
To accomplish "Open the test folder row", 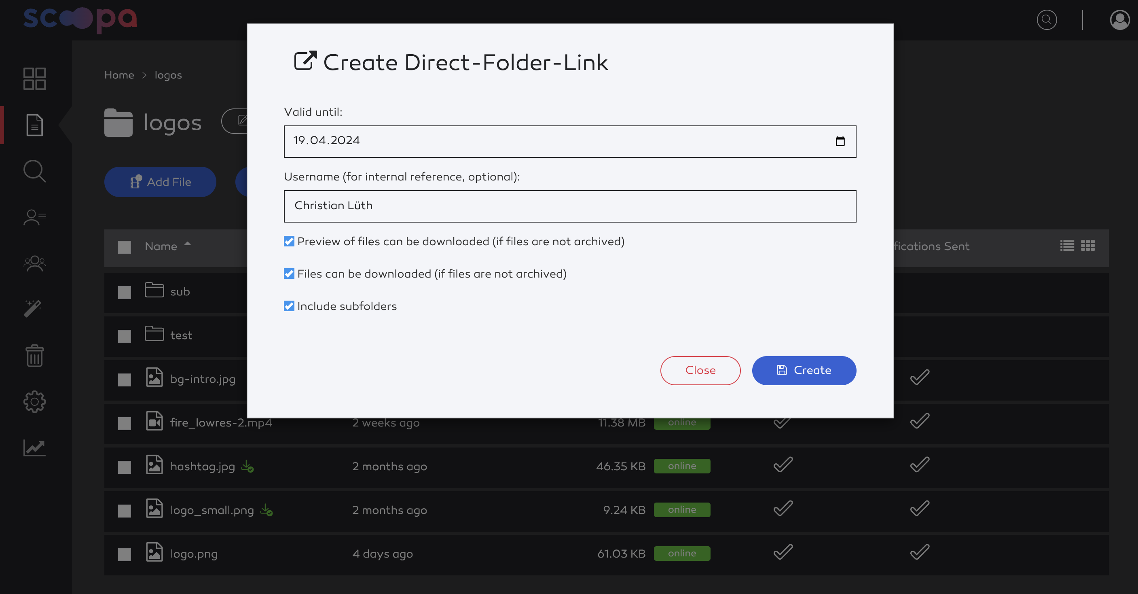I will pyautogui.click(x=181, y=335).
